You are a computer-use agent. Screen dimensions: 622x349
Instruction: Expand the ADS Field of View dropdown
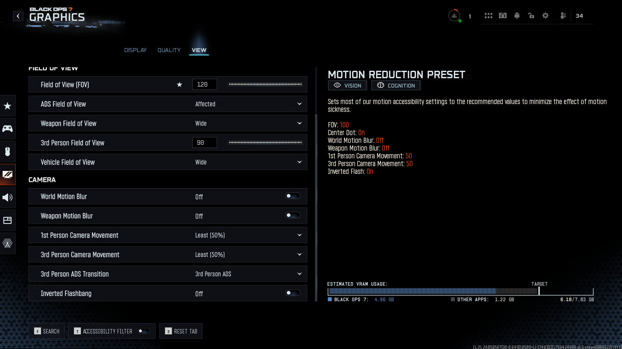coord(299,104)
